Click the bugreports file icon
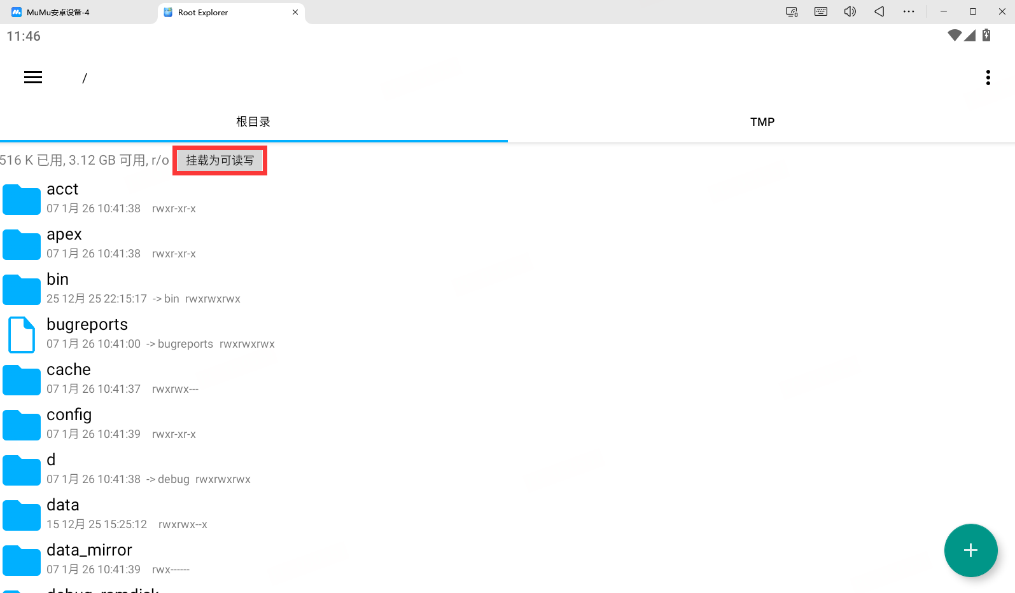Screen dimensions: 1015x593 tap(22, 334)
